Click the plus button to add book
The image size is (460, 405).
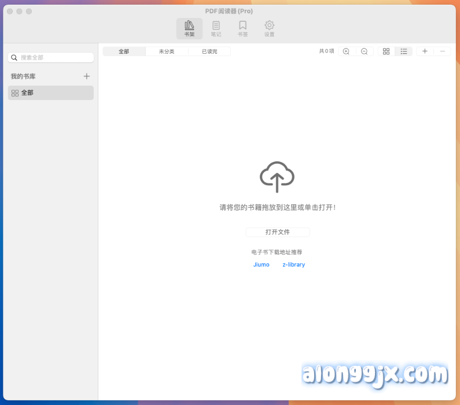click(425, 51)
